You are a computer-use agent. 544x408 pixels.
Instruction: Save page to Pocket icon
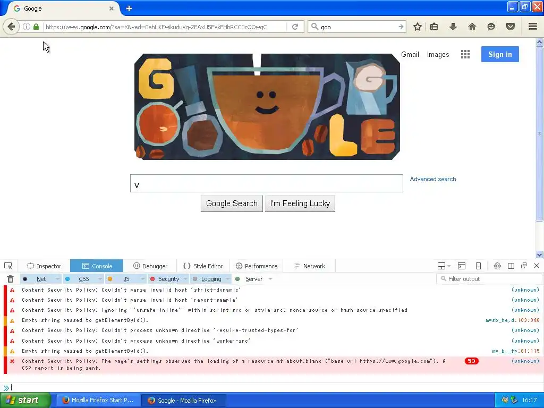[x=510, y=27]
